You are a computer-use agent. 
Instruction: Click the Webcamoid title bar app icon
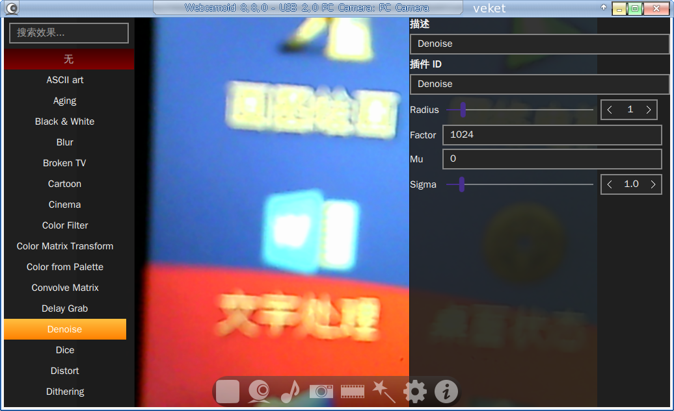coord(12,8)
